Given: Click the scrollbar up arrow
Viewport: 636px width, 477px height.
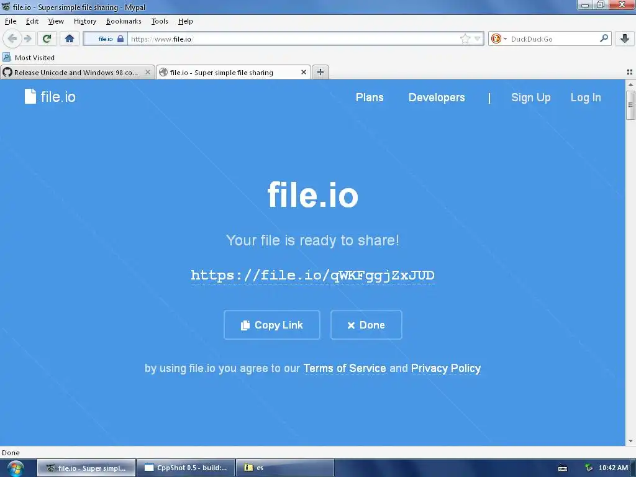Looking at the screenshot, I should tap(630, 84).
